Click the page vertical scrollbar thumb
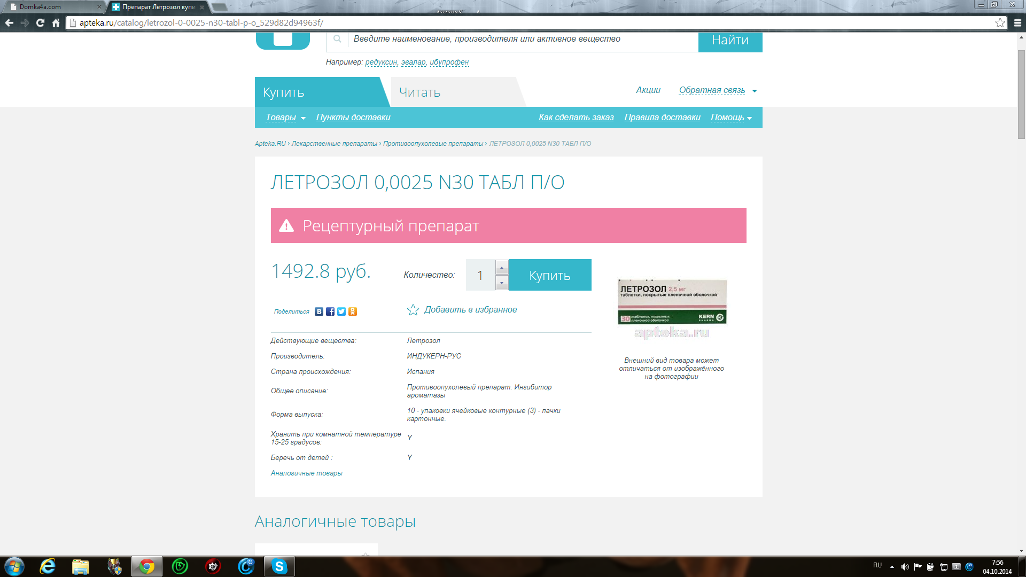1026x577 pixels. [1021, 95]
